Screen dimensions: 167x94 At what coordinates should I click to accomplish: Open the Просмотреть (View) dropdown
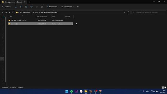click(68, 7)
